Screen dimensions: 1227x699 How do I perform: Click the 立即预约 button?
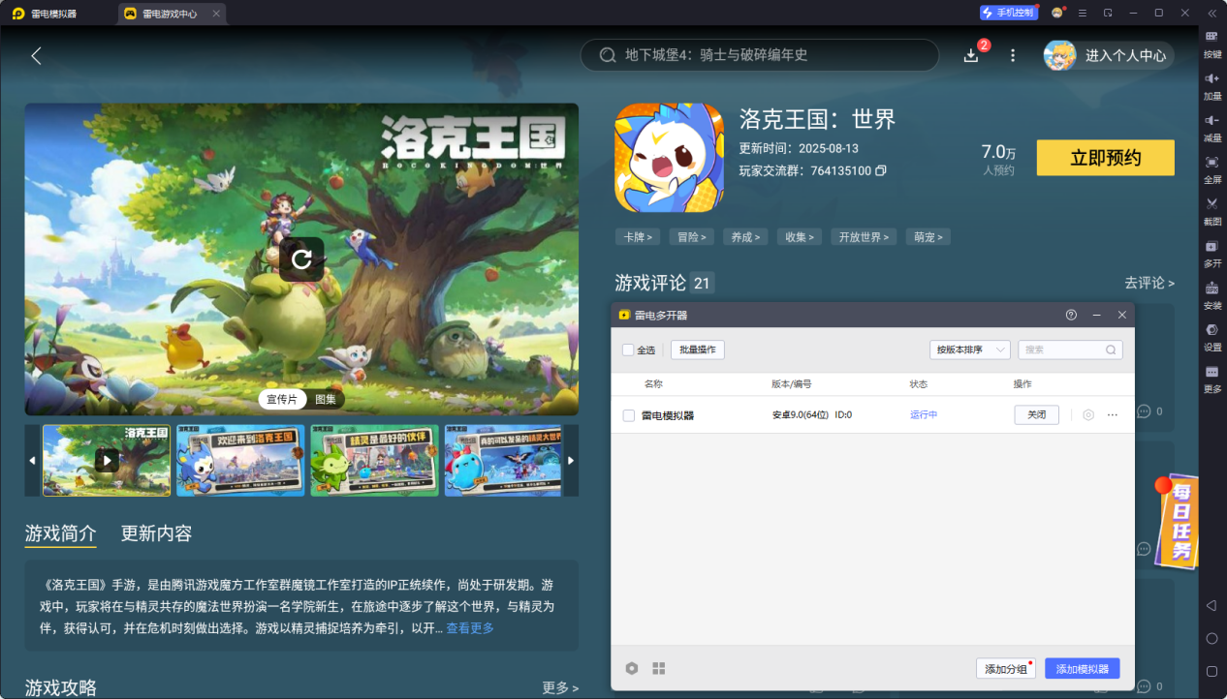pyautogui.click(x=1106, y=158)
